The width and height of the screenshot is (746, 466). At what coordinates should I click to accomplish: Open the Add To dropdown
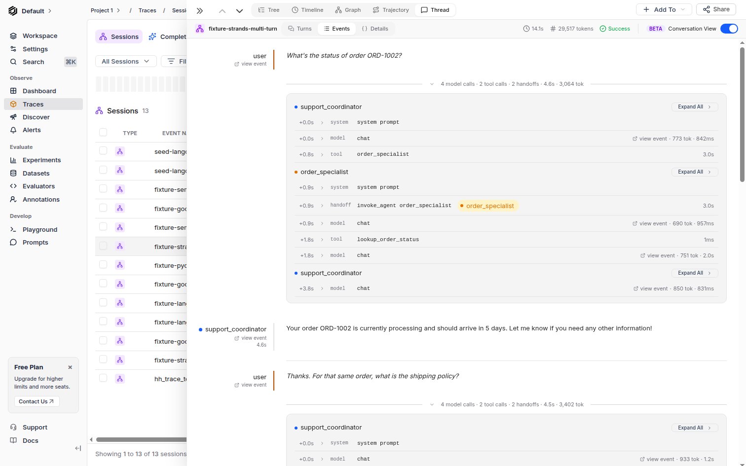(664, 9)
